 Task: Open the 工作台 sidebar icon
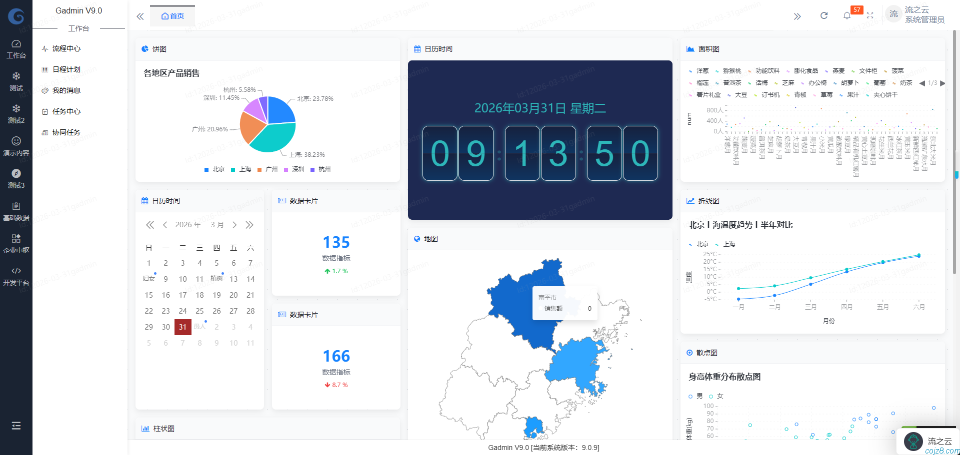coord(16,47)
